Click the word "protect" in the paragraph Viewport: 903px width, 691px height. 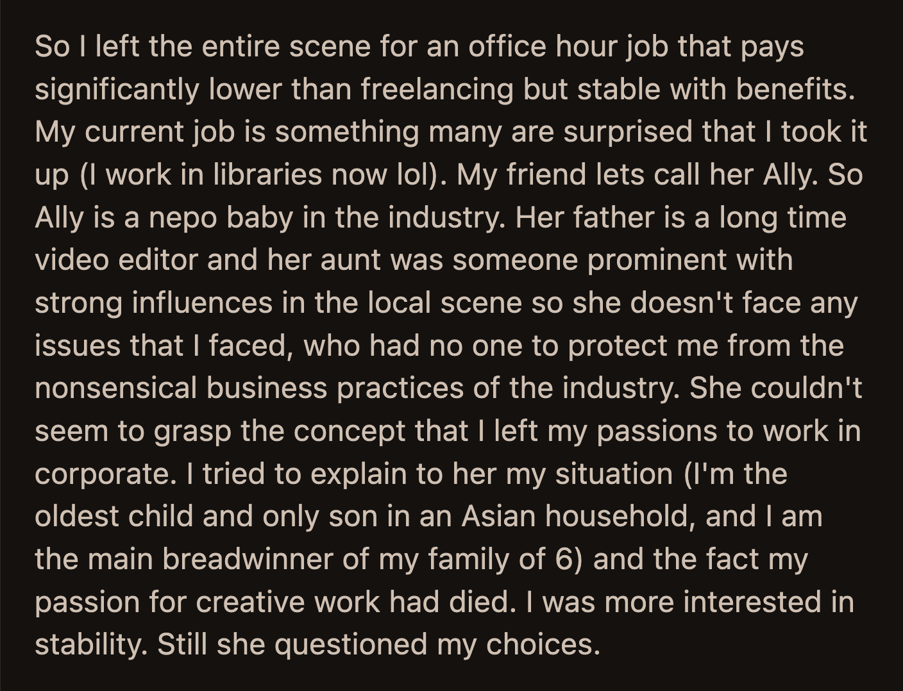coord(617,347)
